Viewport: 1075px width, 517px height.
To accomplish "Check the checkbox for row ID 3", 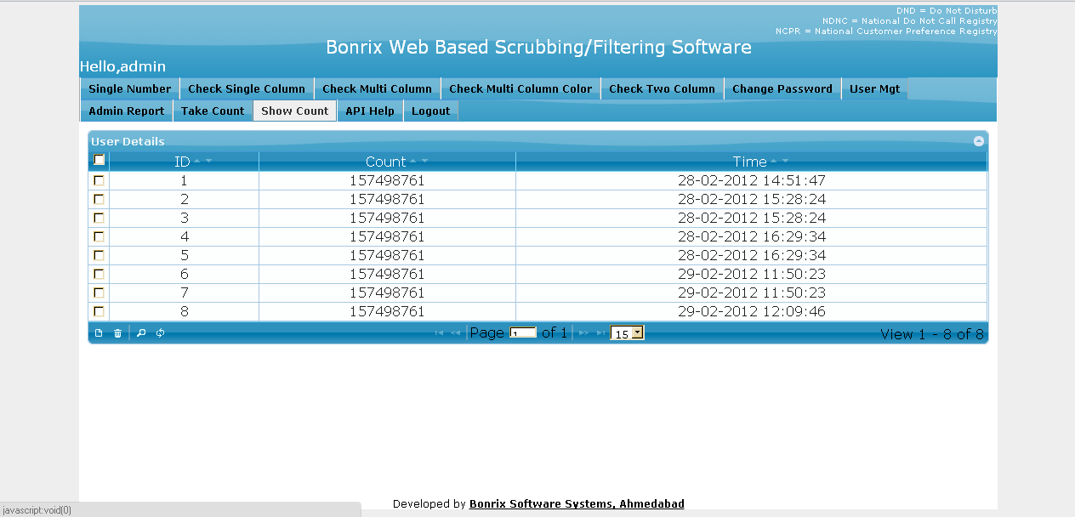I will point(100,218).
